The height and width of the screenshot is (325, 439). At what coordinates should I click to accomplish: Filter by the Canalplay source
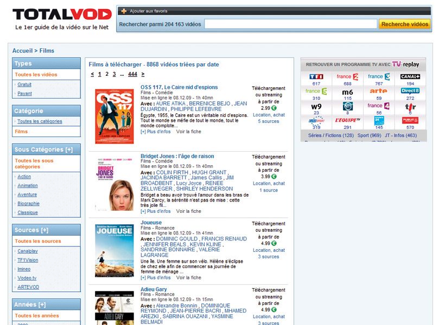[28, 251]
